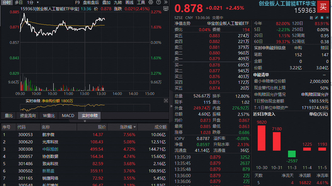Open 申赎清单 more options ellipsis
This screenshot has height=186, width=332.
click(324, 75)
